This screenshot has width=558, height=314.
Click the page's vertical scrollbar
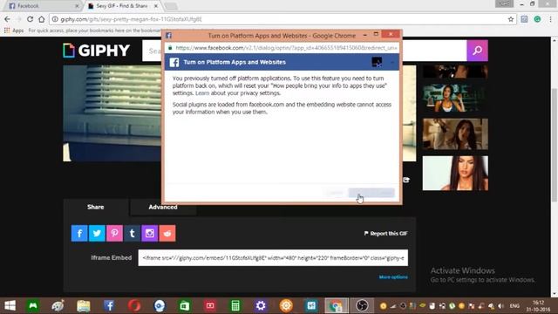click(555, 144)
